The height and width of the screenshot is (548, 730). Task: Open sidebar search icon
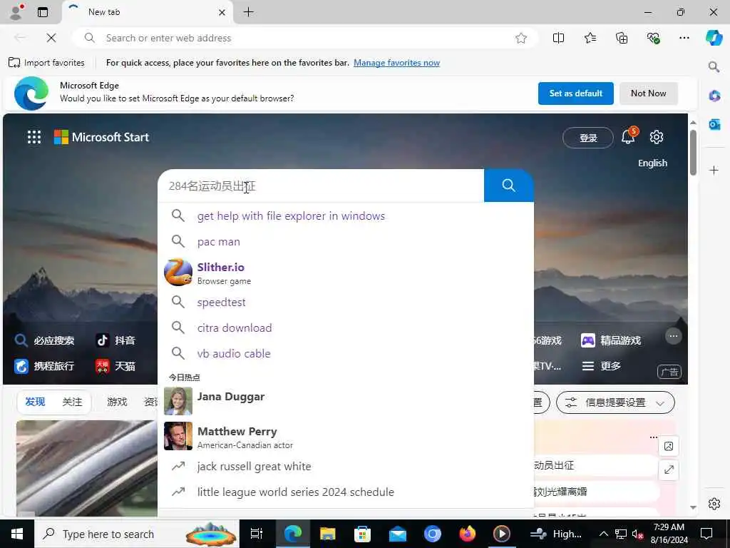[714, 66]
